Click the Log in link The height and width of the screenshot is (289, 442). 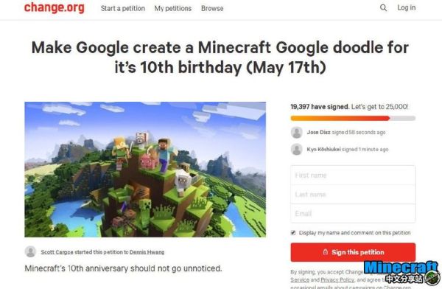[x=407, y=7]
